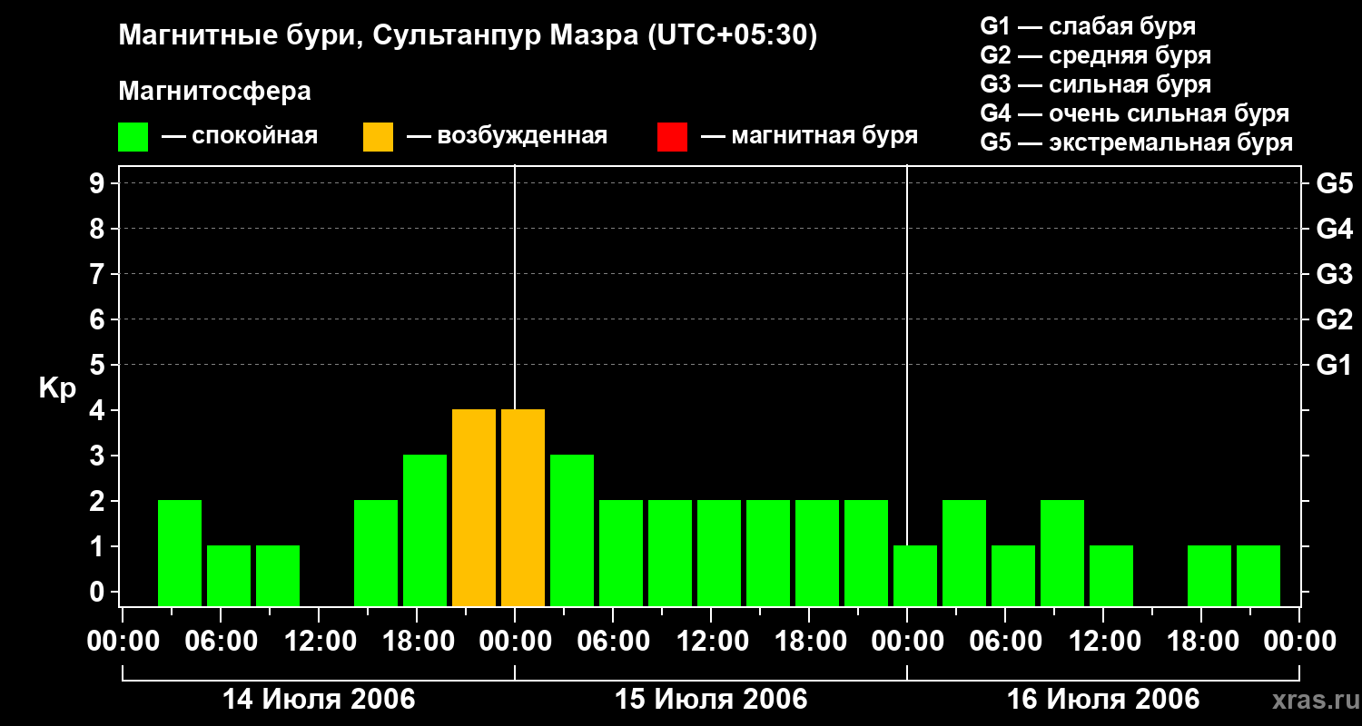Click the '14 Июля 2006' date label
This screenshot has width=1362, height=726.
coord(319,700)
